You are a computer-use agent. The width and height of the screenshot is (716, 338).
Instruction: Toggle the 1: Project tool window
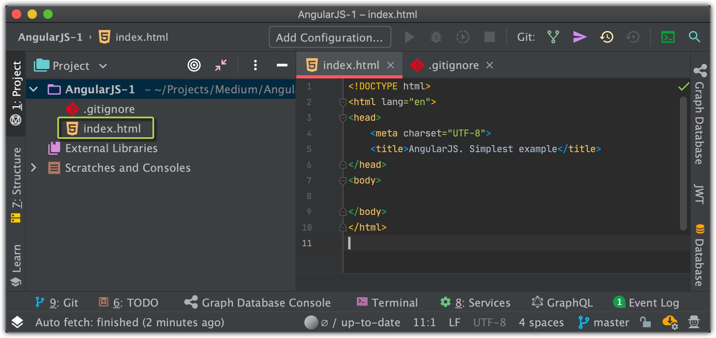click(x=16, y=93)
